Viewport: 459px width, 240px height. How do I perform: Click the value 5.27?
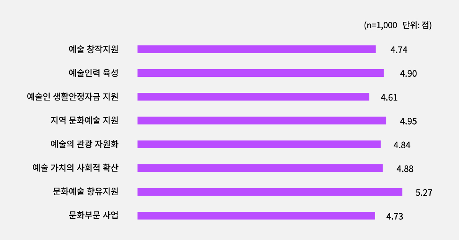tap(424, 193)
